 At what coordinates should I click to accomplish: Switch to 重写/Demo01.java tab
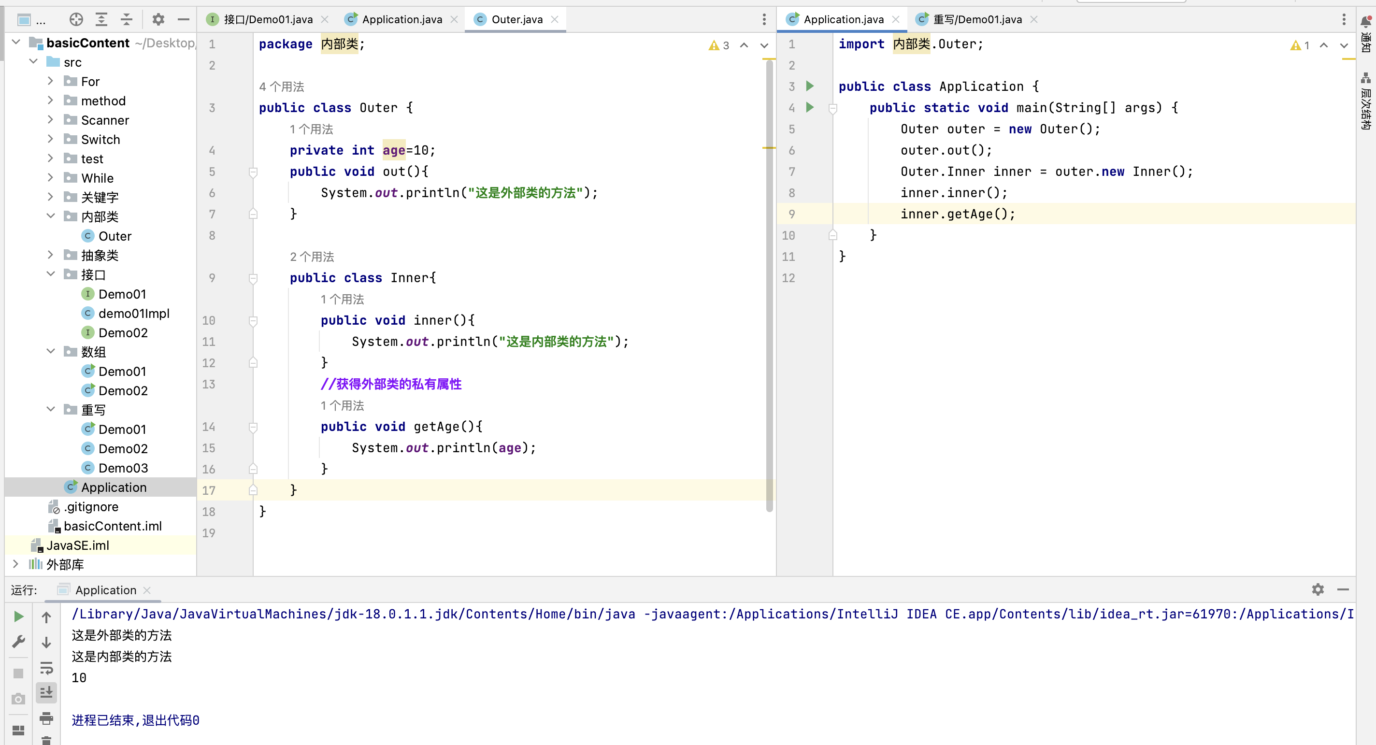[977, 20]
